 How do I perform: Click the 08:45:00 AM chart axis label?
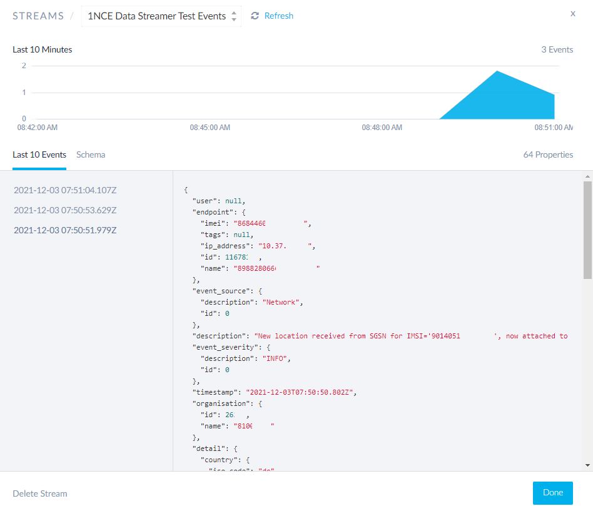(x=210, y=128)
